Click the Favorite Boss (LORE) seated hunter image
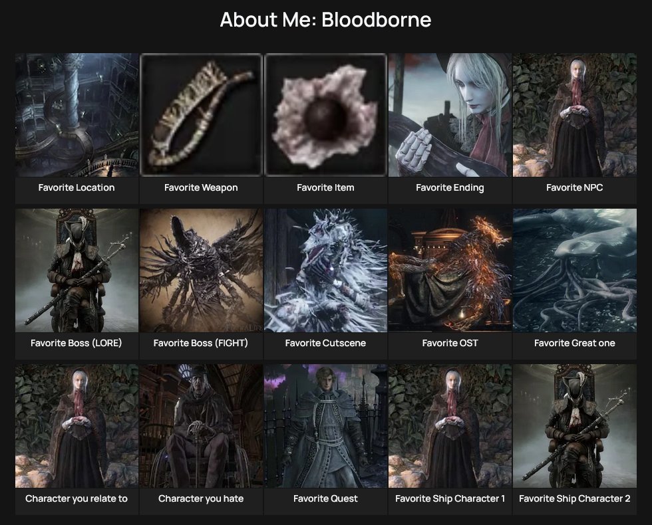Image resolution: width=652 pixels, height=525 pixels. (x=77, y=270)
